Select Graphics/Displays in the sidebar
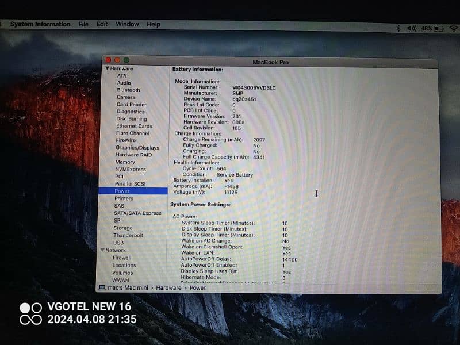460x345 pixels. pyautogui.click(x=137, y=148)
